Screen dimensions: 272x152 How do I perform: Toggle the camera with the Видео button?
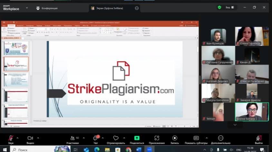tap(30, 138)
